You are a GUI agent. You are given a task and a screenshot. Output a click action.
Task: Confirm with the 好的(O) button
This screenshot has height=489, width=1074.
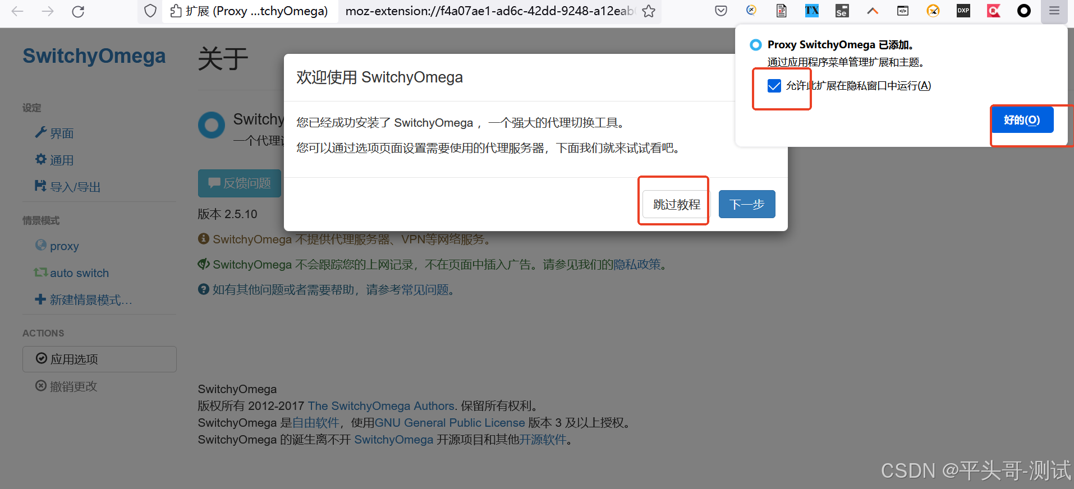tap(1022, 120)
